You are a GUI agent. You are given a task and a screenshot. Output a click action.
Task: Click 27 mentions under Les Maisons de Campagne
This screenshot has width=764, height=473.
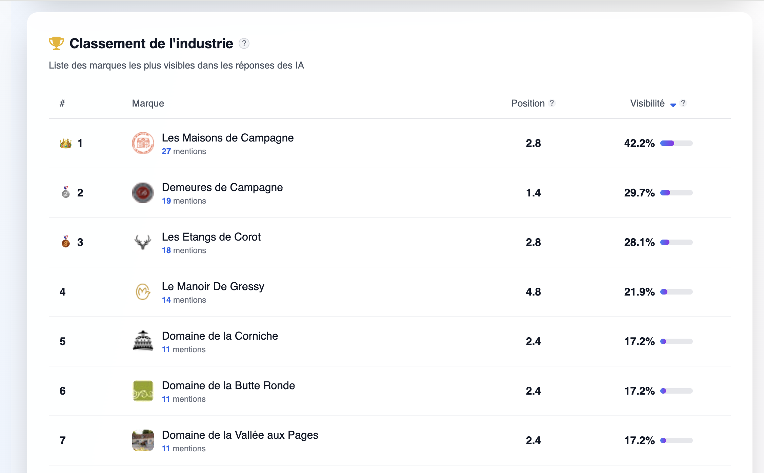click(x=184, y=151)
